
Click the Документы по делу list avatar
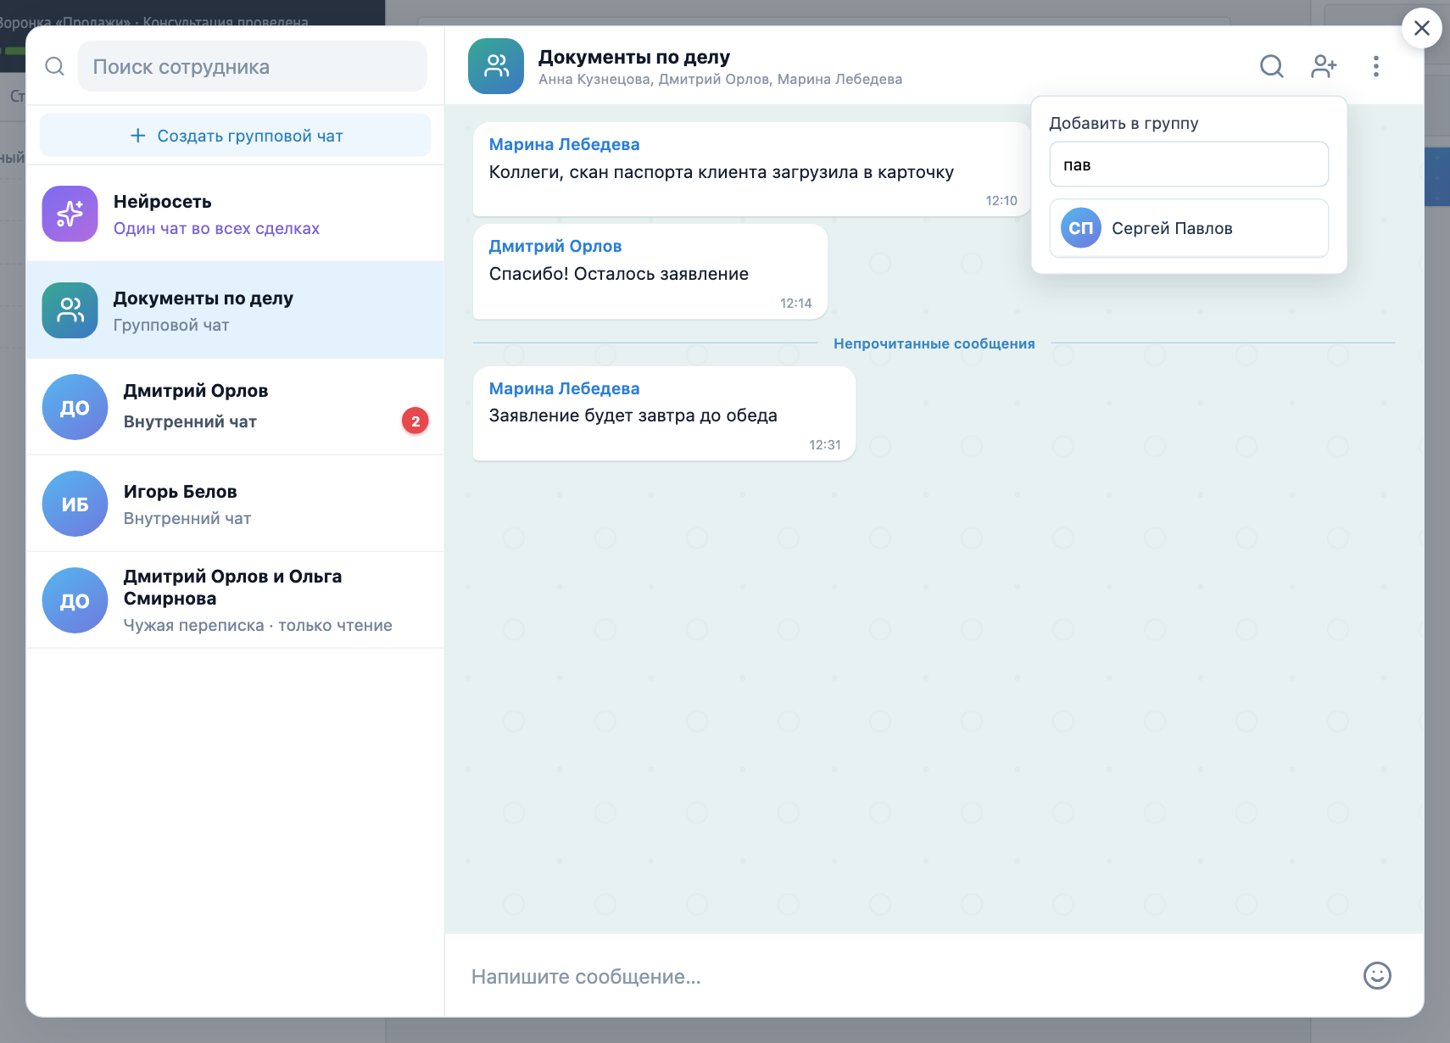(x=70, y=310)
